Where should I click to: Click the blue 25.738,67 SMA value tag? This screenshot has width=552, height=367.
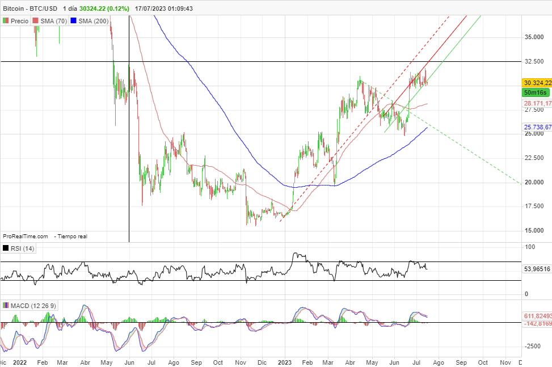pyautogui.click(x=538, y=127)
